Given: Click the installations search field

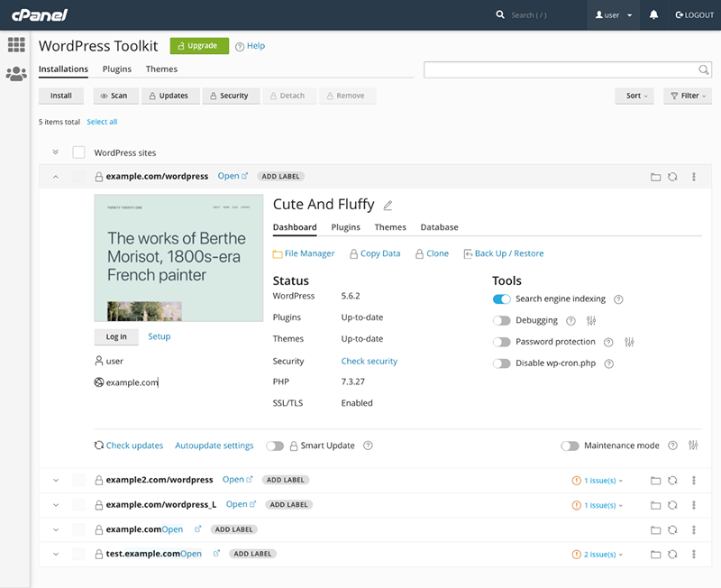Looking at the screenshot, I should [x=561, y=69].
